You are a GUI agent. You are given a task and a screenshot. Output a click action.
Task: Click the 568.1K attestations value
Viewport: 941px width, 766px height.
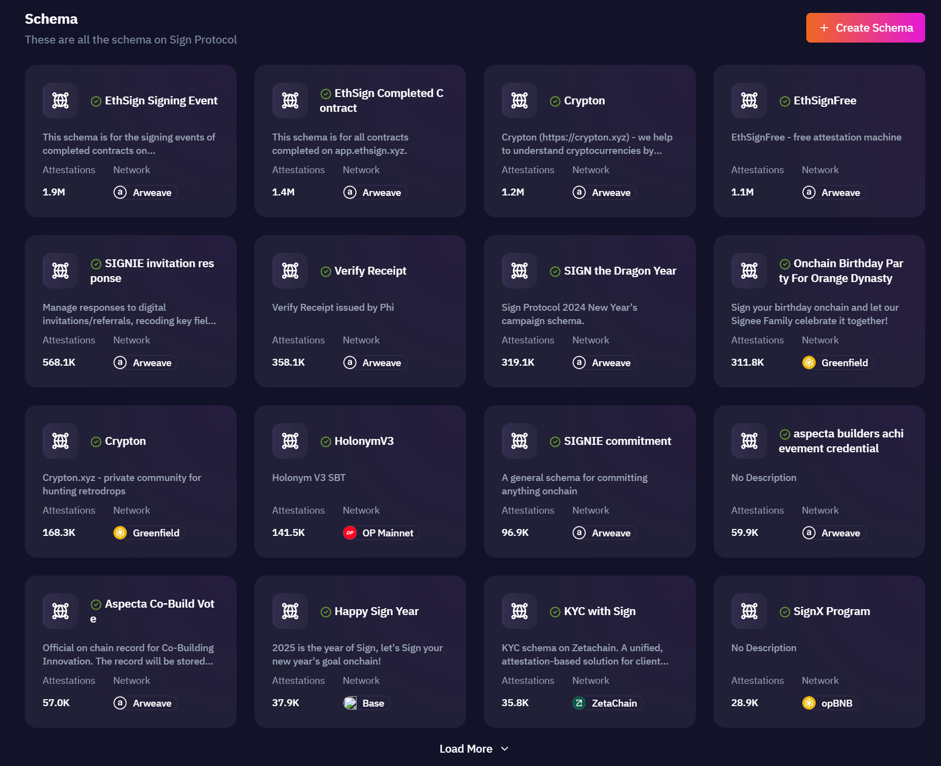click(59, 362)
